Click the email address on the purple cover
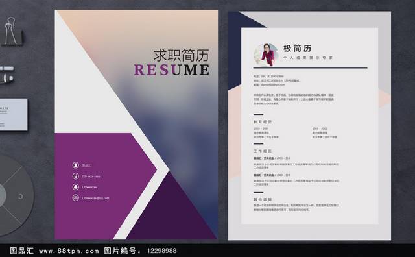 [x=95, y=198]
